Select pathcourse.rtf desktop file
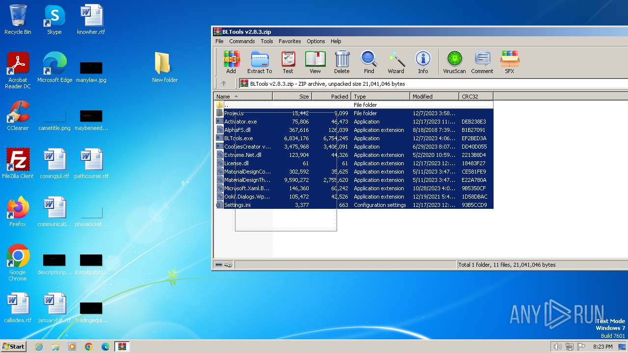This screenshot has width=628, height=353. 91,164
